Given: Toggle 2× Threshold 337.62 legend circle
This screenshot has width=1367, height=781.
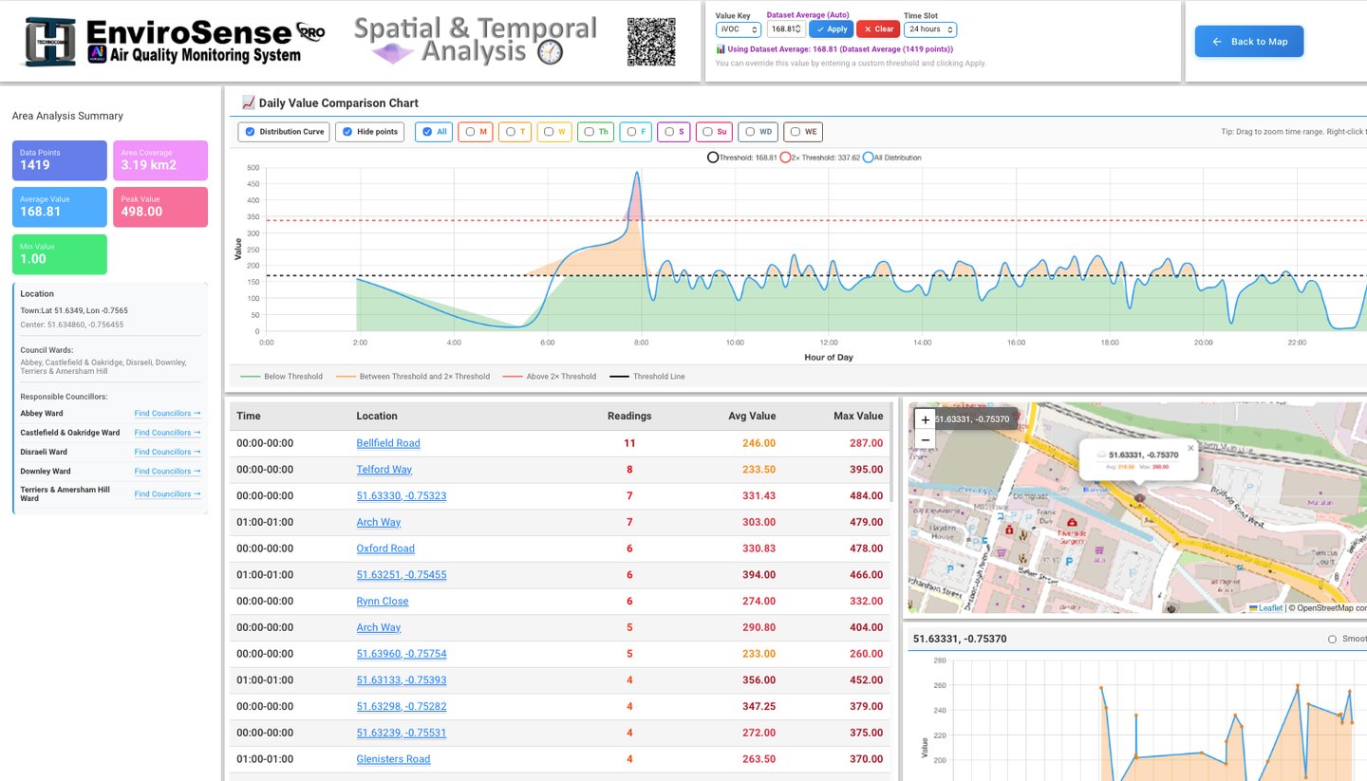Looking at the screenshot, I should click(x=785, y=158).
